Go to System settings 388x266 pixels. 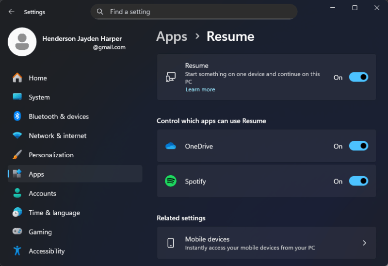pyautogui.click(x=75, y=97)
